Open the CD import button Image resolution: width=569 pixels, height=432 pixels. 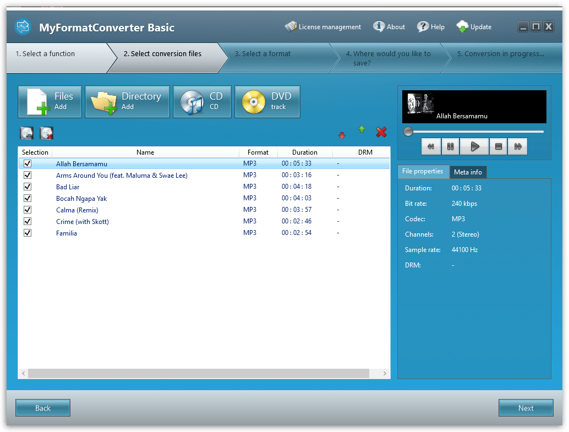click(x=202, y=102)
